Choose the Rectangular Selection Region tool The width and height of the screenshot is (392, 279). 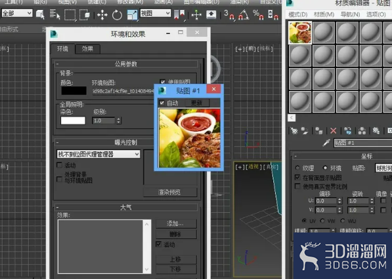[70, 14]
